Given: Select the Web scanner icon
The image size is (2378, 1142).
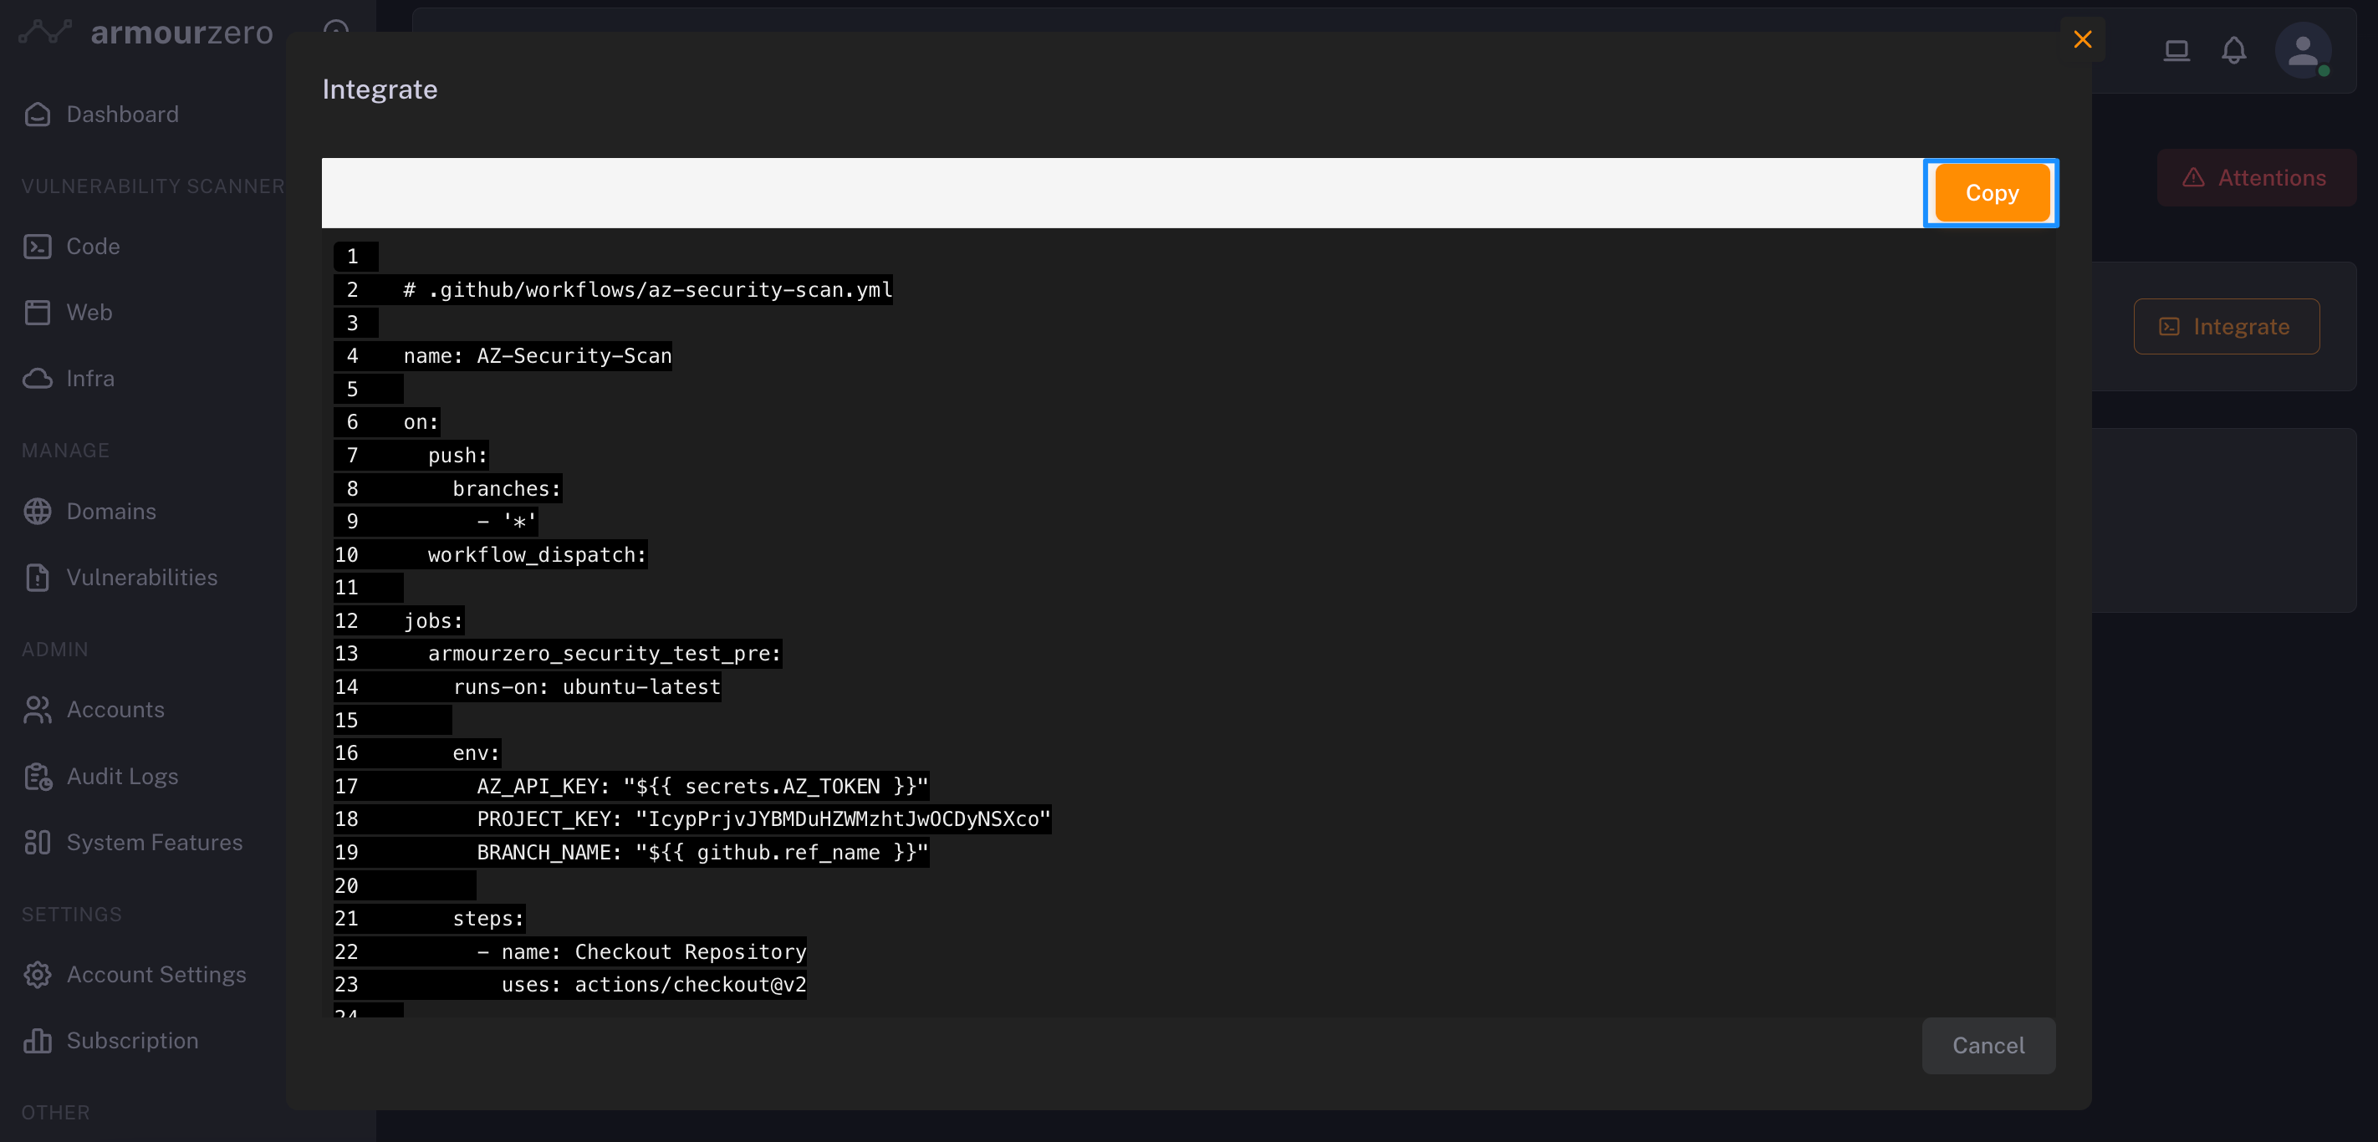Looking at the screenshot, I should click(x=37, y=312).
